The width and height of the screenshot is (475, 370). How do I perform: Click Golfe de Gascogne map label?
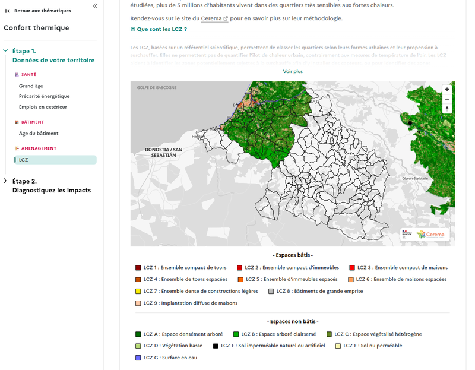[x=157, y=87]
